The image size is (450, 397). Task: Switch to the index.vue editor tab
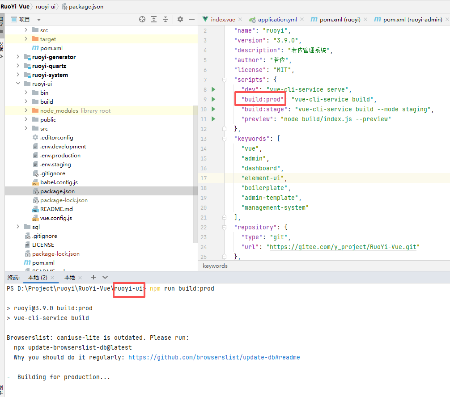coord(223,19)
